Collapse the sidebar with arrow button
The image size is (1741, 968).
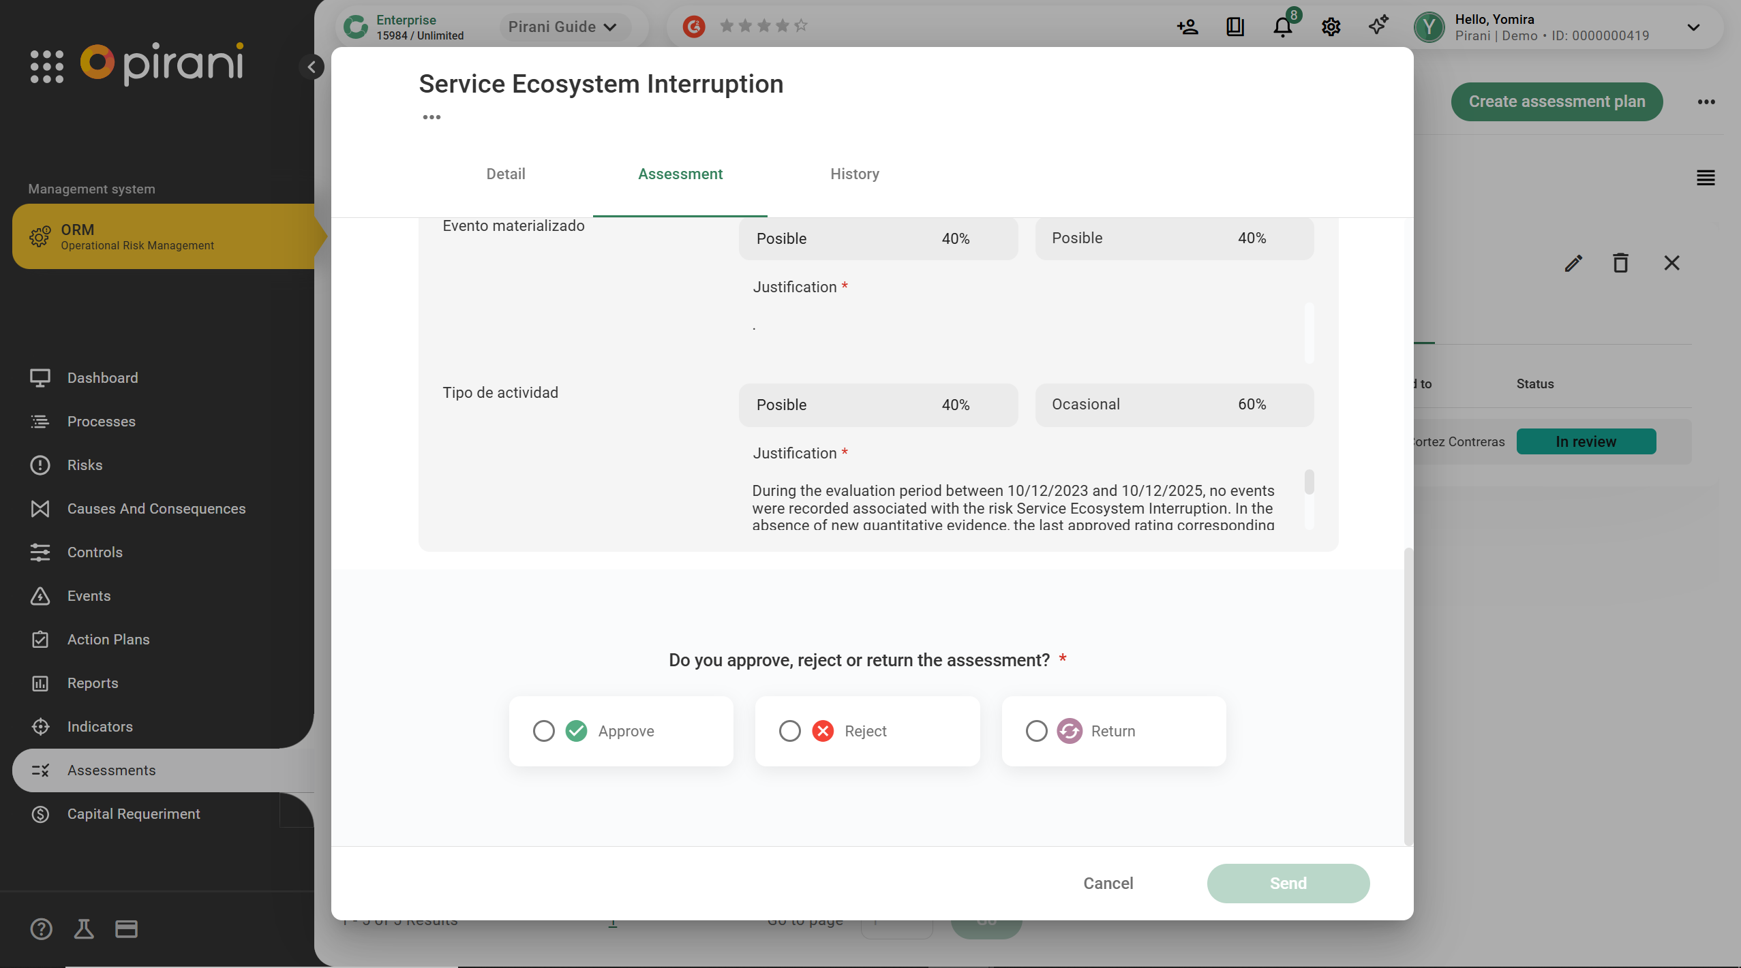(x=312, y=67)
